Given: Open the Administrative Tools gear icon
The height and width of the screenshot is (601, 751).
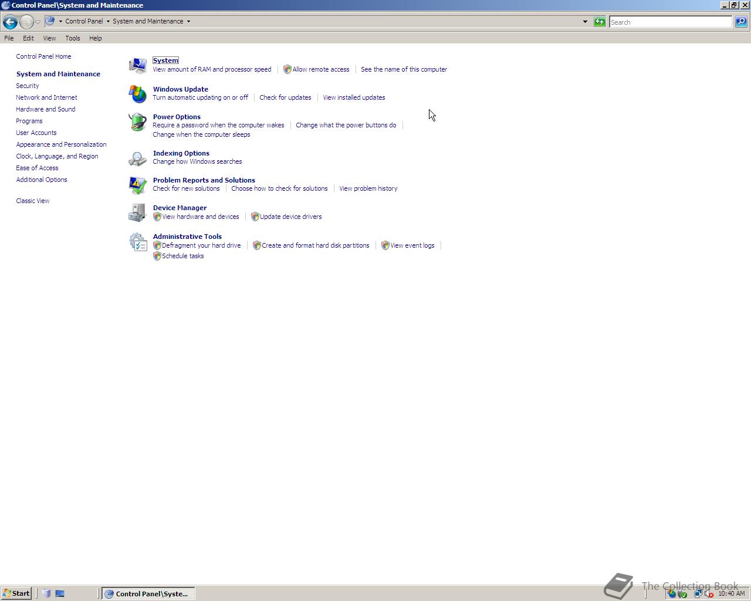Looking at the screenshot, I should 137,242.
